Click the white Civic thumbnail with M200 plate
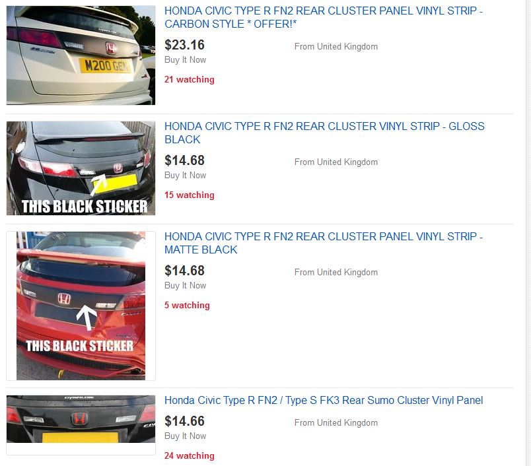This screenshot has height=466, width=531. 81,55
